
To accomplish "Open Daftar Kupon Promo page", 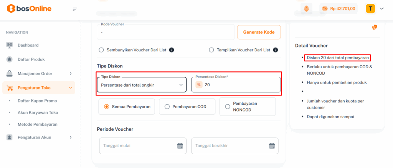I will coord(37,100).
